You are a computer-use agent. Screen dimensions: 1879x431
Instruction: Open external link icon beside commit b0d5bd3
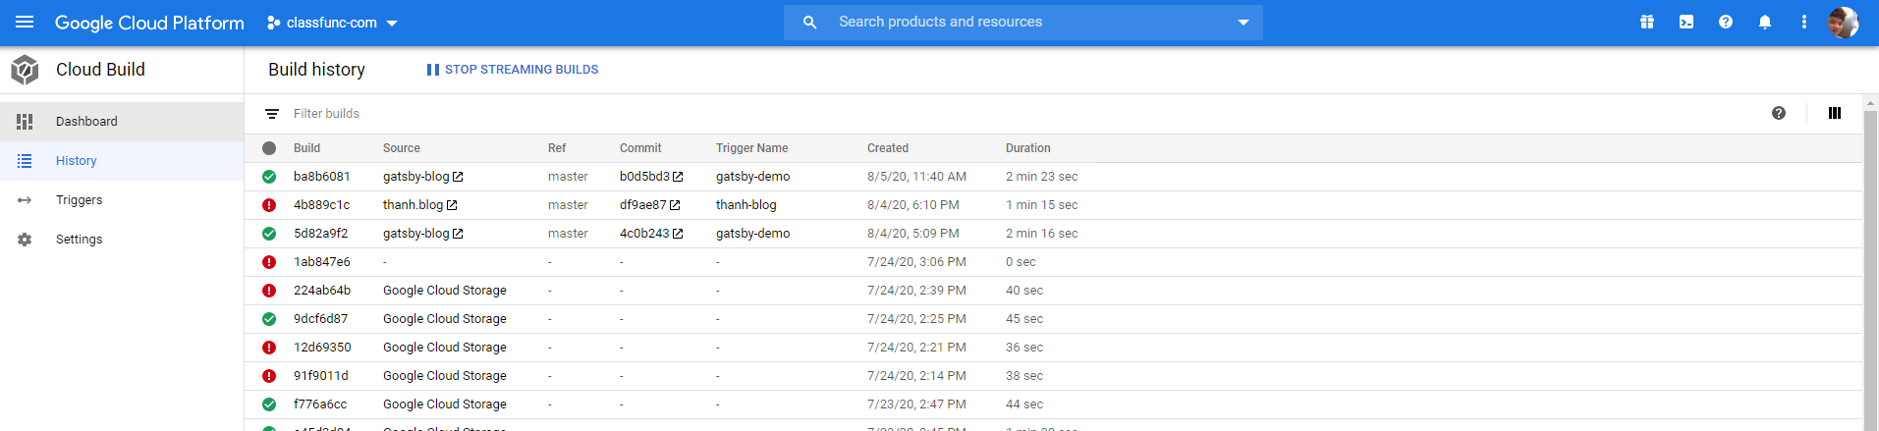pos(678,177)
